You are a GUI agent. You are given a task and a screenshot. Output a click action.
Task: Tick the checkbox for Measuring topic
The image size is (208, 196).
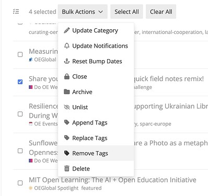(20, 54)
